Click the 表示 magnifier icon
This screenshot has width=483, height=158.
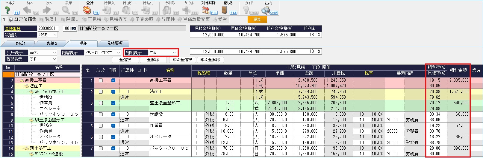tap(66, 10)
